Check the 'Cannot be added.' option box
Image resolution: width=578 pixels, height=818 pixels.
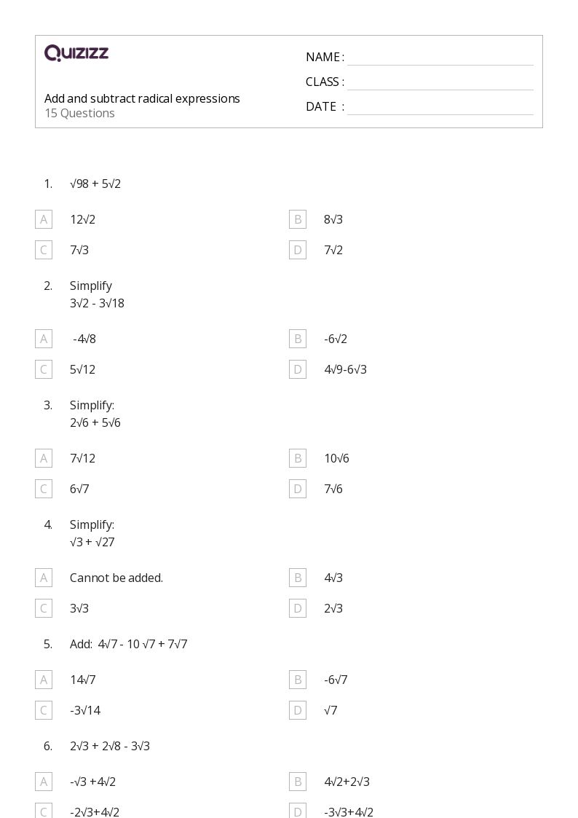pos(44,578)
